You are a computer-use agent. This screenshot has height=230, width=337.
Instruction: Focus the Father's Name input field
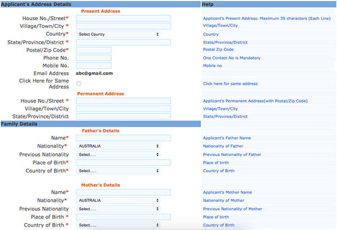point(123,138)
